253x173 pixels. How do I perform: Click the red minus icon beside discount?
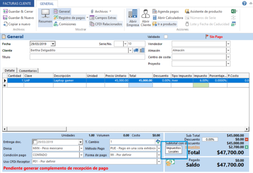pos(247,139)
